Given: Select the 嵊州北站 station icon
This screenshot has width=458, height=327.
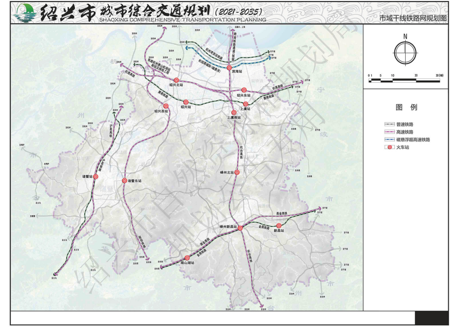Looking at the screenshot, I should coord(237,172).
